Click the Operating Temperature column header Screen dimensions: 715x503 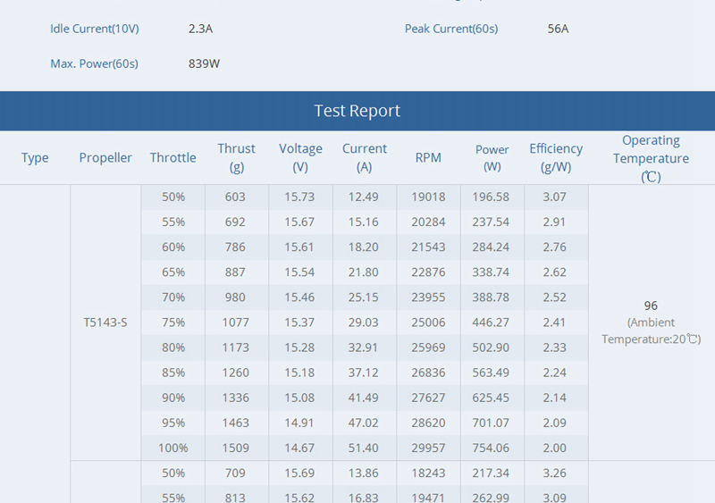651,158
